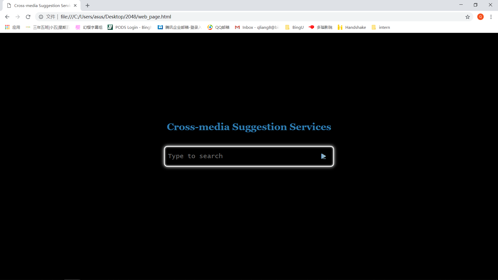Open the PODS Login bookmark

click(x=130, y=27)
